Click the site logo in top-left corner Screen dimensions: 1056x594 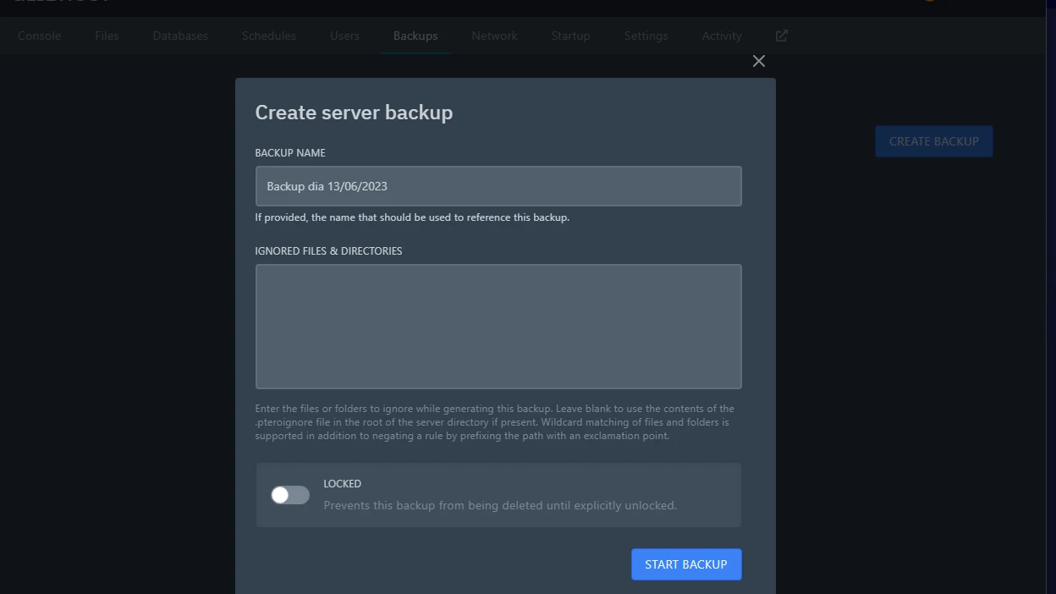pos(59,3)
